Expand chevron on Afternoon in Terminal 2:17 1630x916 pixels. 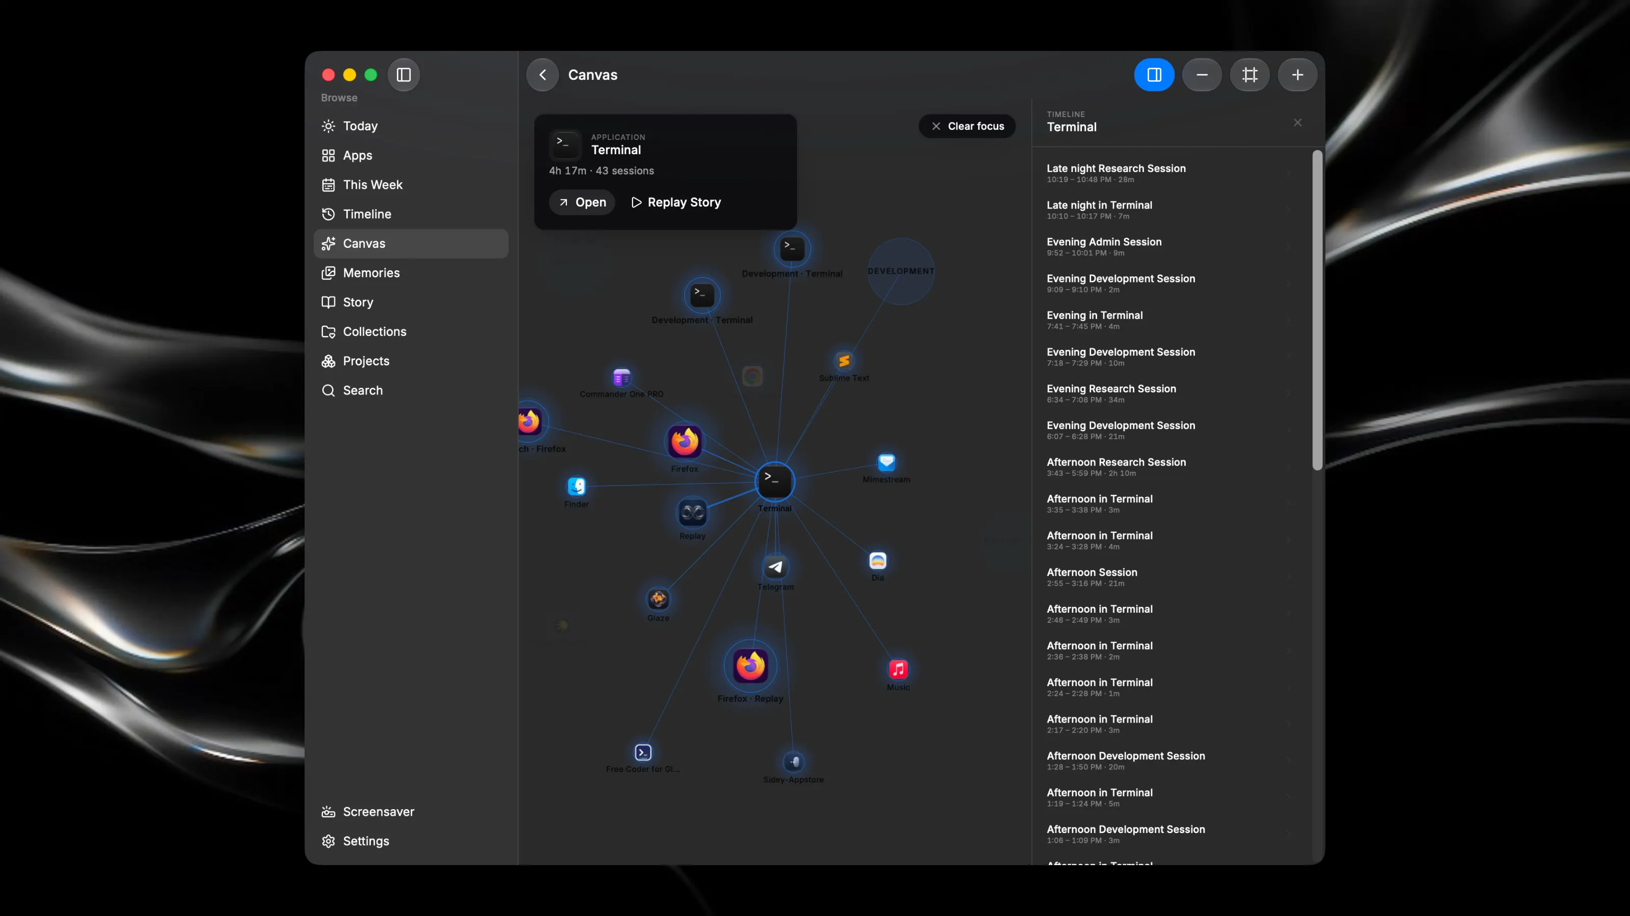pos(1289,724)
